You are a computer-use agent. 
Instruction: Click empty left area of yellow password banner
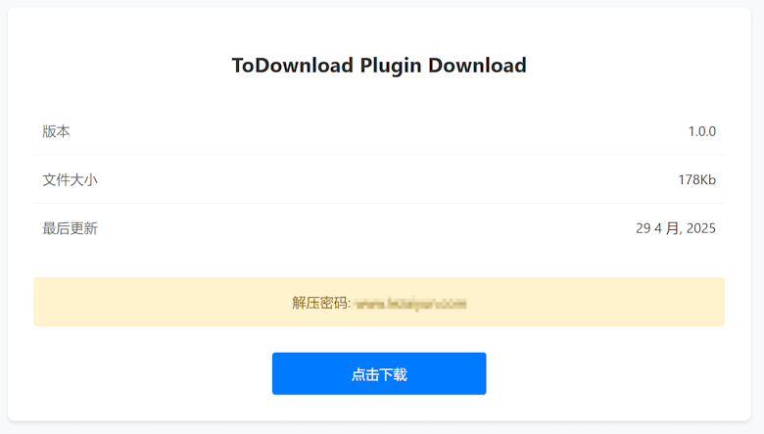point(161,302)
